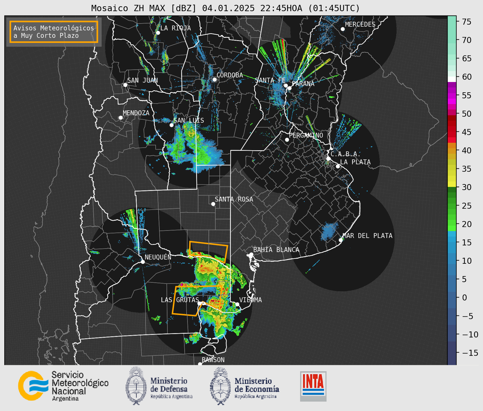The image size is (483, 411).
Task: Select the Mendoza city marker
Action: click(121, 118)
